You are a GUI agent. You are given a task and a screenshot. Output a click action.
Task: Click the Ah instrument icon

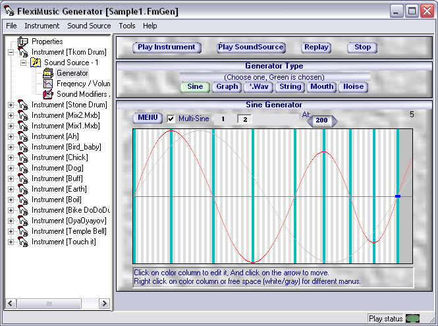pyautogui.click(x=23, y=136)
